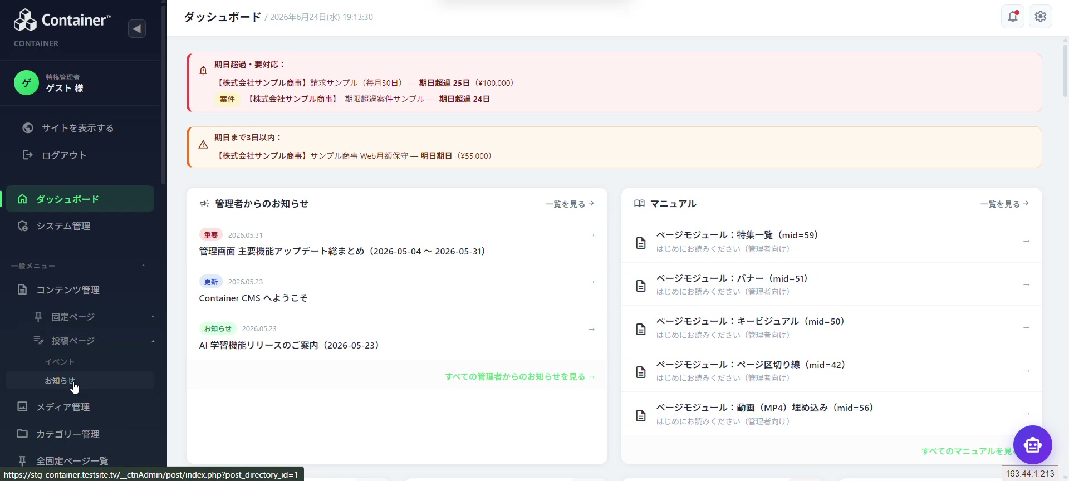Click the pin icon of 全固定ページ一覧

click(22, 460)
